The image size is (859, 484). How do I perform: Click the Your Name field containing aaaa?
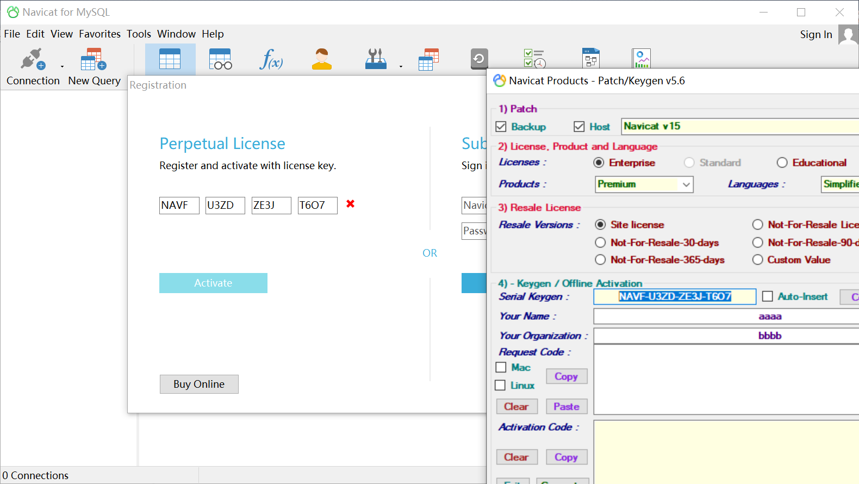(x=726, y=317)
